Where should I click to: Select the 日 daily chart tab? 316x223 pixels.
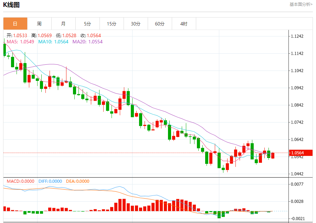(x=15, y=23)
